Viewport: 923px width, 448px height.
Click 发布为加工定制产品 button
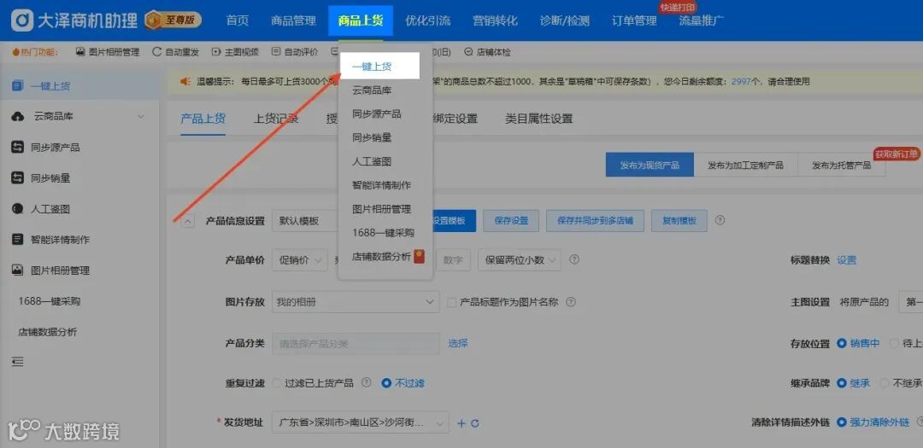click(745, 166)
